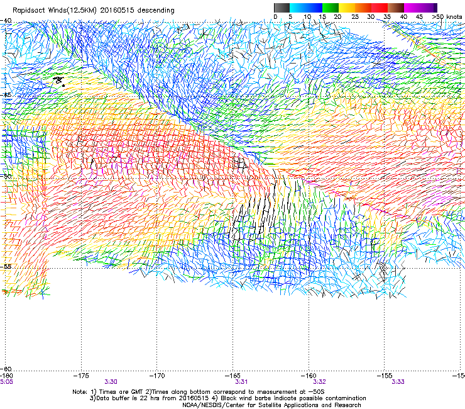Click the '0' label under the color scale
465x409 pixels.
(275, 17)
